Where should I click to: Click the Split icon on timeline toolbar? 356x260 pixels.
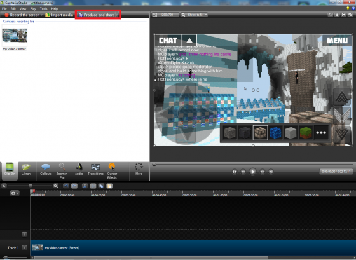(x=93, y=186)
